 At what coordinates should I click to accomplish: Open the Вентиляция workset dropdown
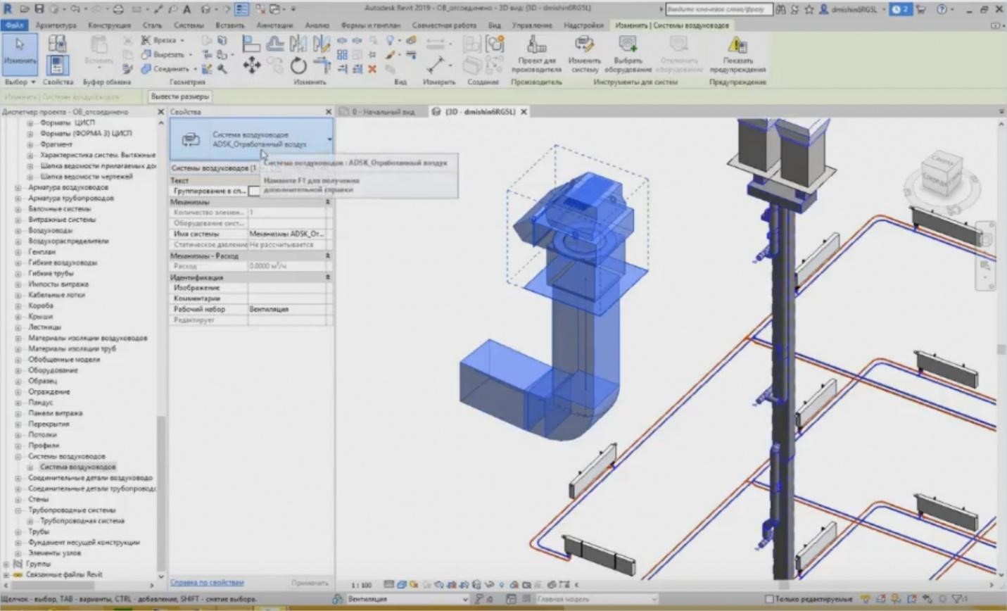click(x=464, y=600)
